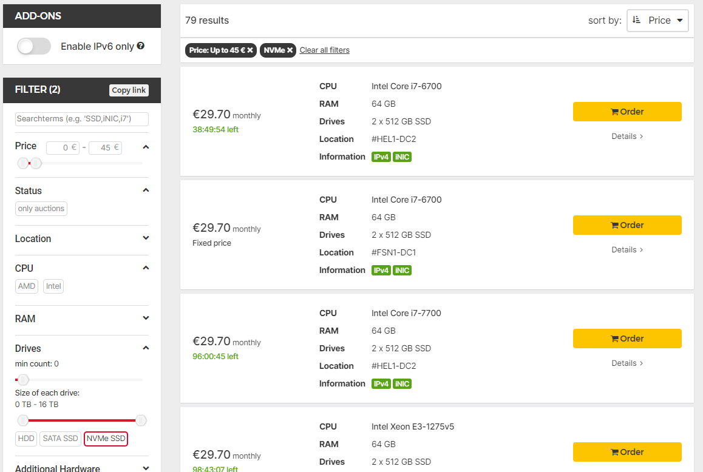Click the Copy link button
This screenshot has height=472, width=703.
(129, 90)
